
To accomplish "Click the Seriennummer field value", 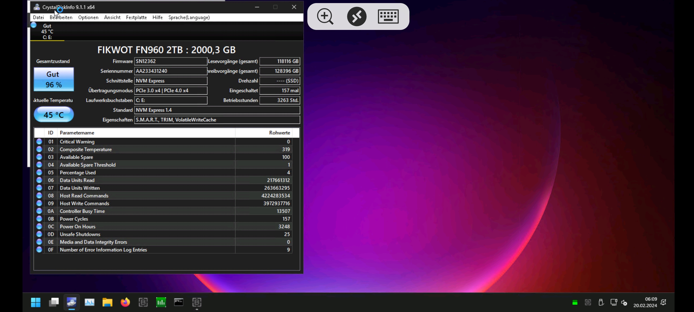I will coord(170,71).
